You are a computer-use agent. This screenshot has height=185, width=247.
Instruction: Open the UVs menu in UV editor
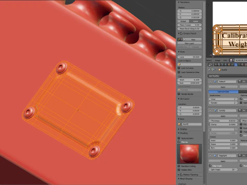click(225, 60)
